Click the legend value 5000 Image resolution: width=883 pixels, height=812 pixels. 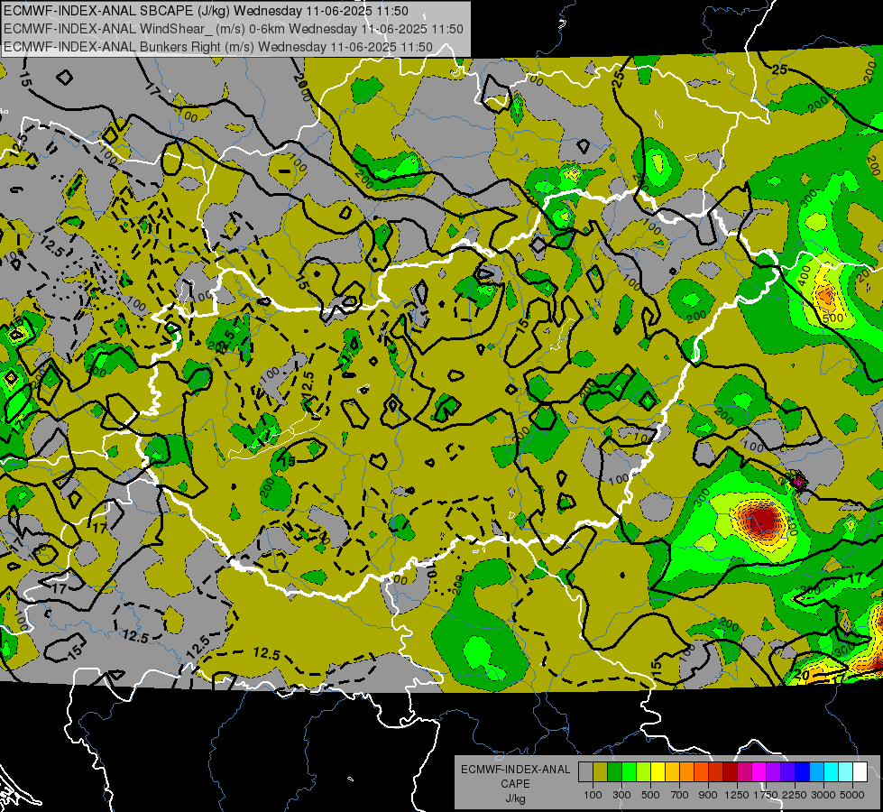click(852, 795)
